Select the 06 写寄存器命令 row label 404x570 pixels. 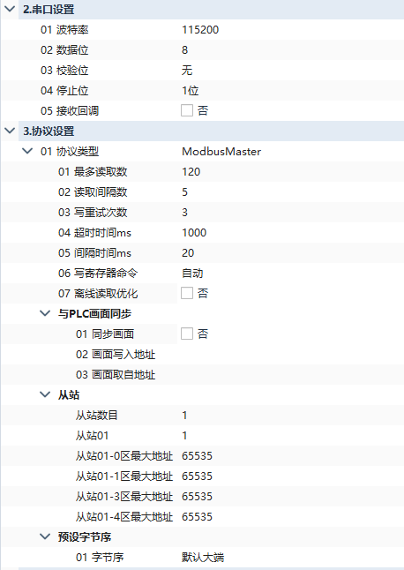tap(98, 273)
